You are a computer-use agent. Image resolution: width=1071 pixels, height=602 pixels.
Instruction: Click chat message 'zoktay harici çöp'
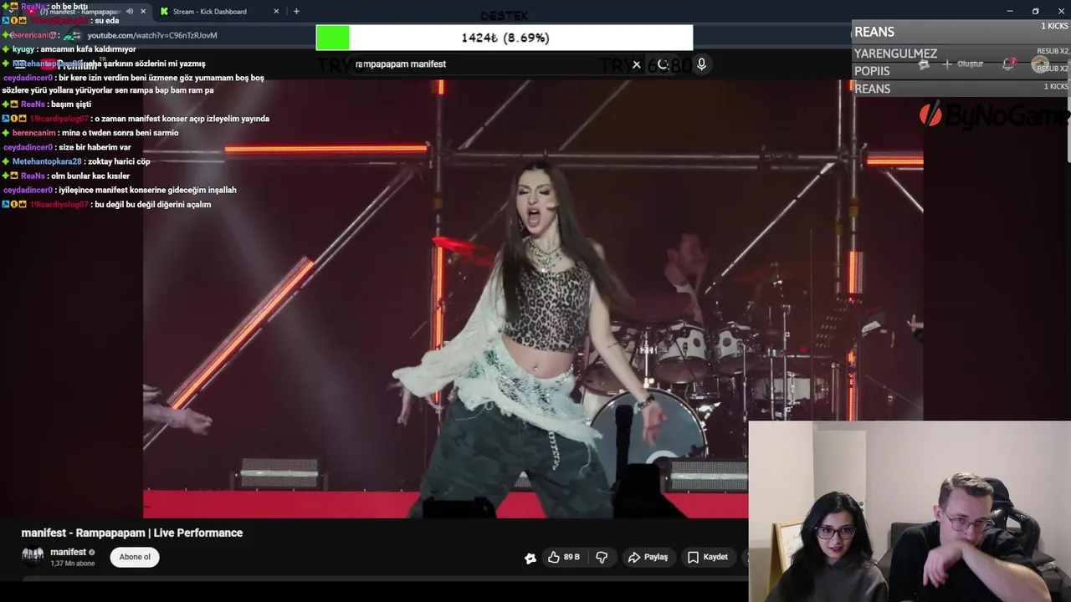(119, 161)
